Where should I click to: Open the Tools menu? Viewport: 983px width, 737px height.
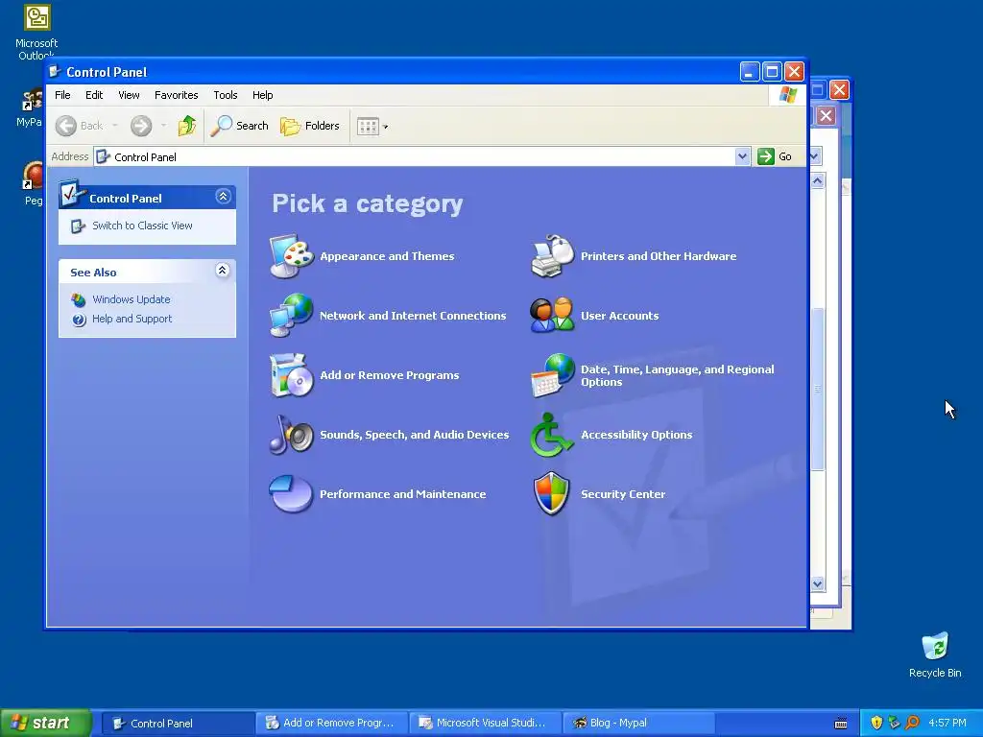[x=225, y=95]
